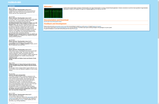Image resolution: width=159 pixels, height=104 pixels.
Task: Click the 'Nov 17 2015' news date
Action: [x=12, y=8]
